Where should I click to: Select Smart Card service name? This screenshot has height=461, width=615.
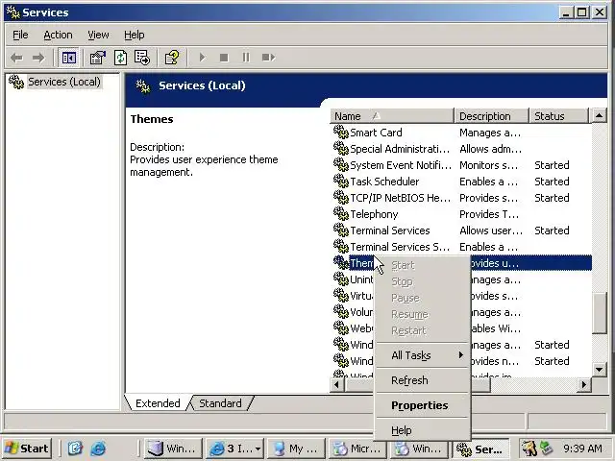click(376, 133)
